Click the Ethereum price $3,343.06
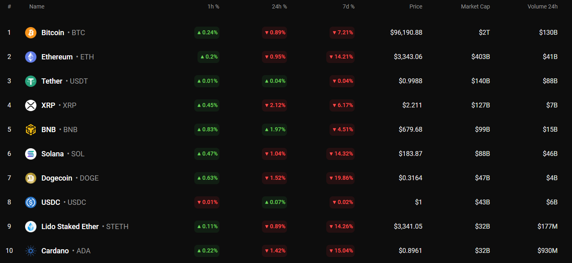 [x=408, y=57]
